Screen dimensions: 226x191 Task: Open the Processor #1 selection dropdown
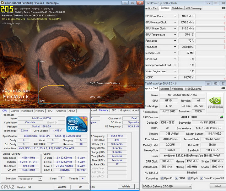[x=30, y=178]
